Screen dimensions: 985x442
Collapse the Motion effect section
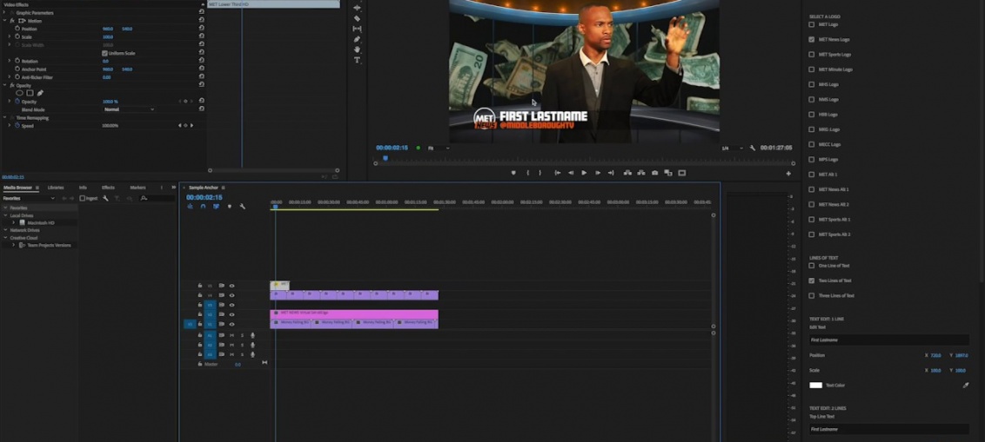click(x=4, y=21)
